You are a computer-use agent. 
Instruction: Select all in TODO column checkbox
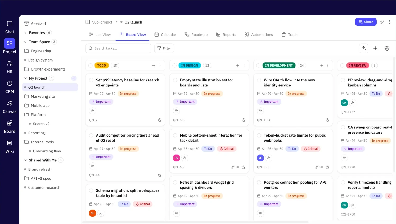tap(91, 66)
